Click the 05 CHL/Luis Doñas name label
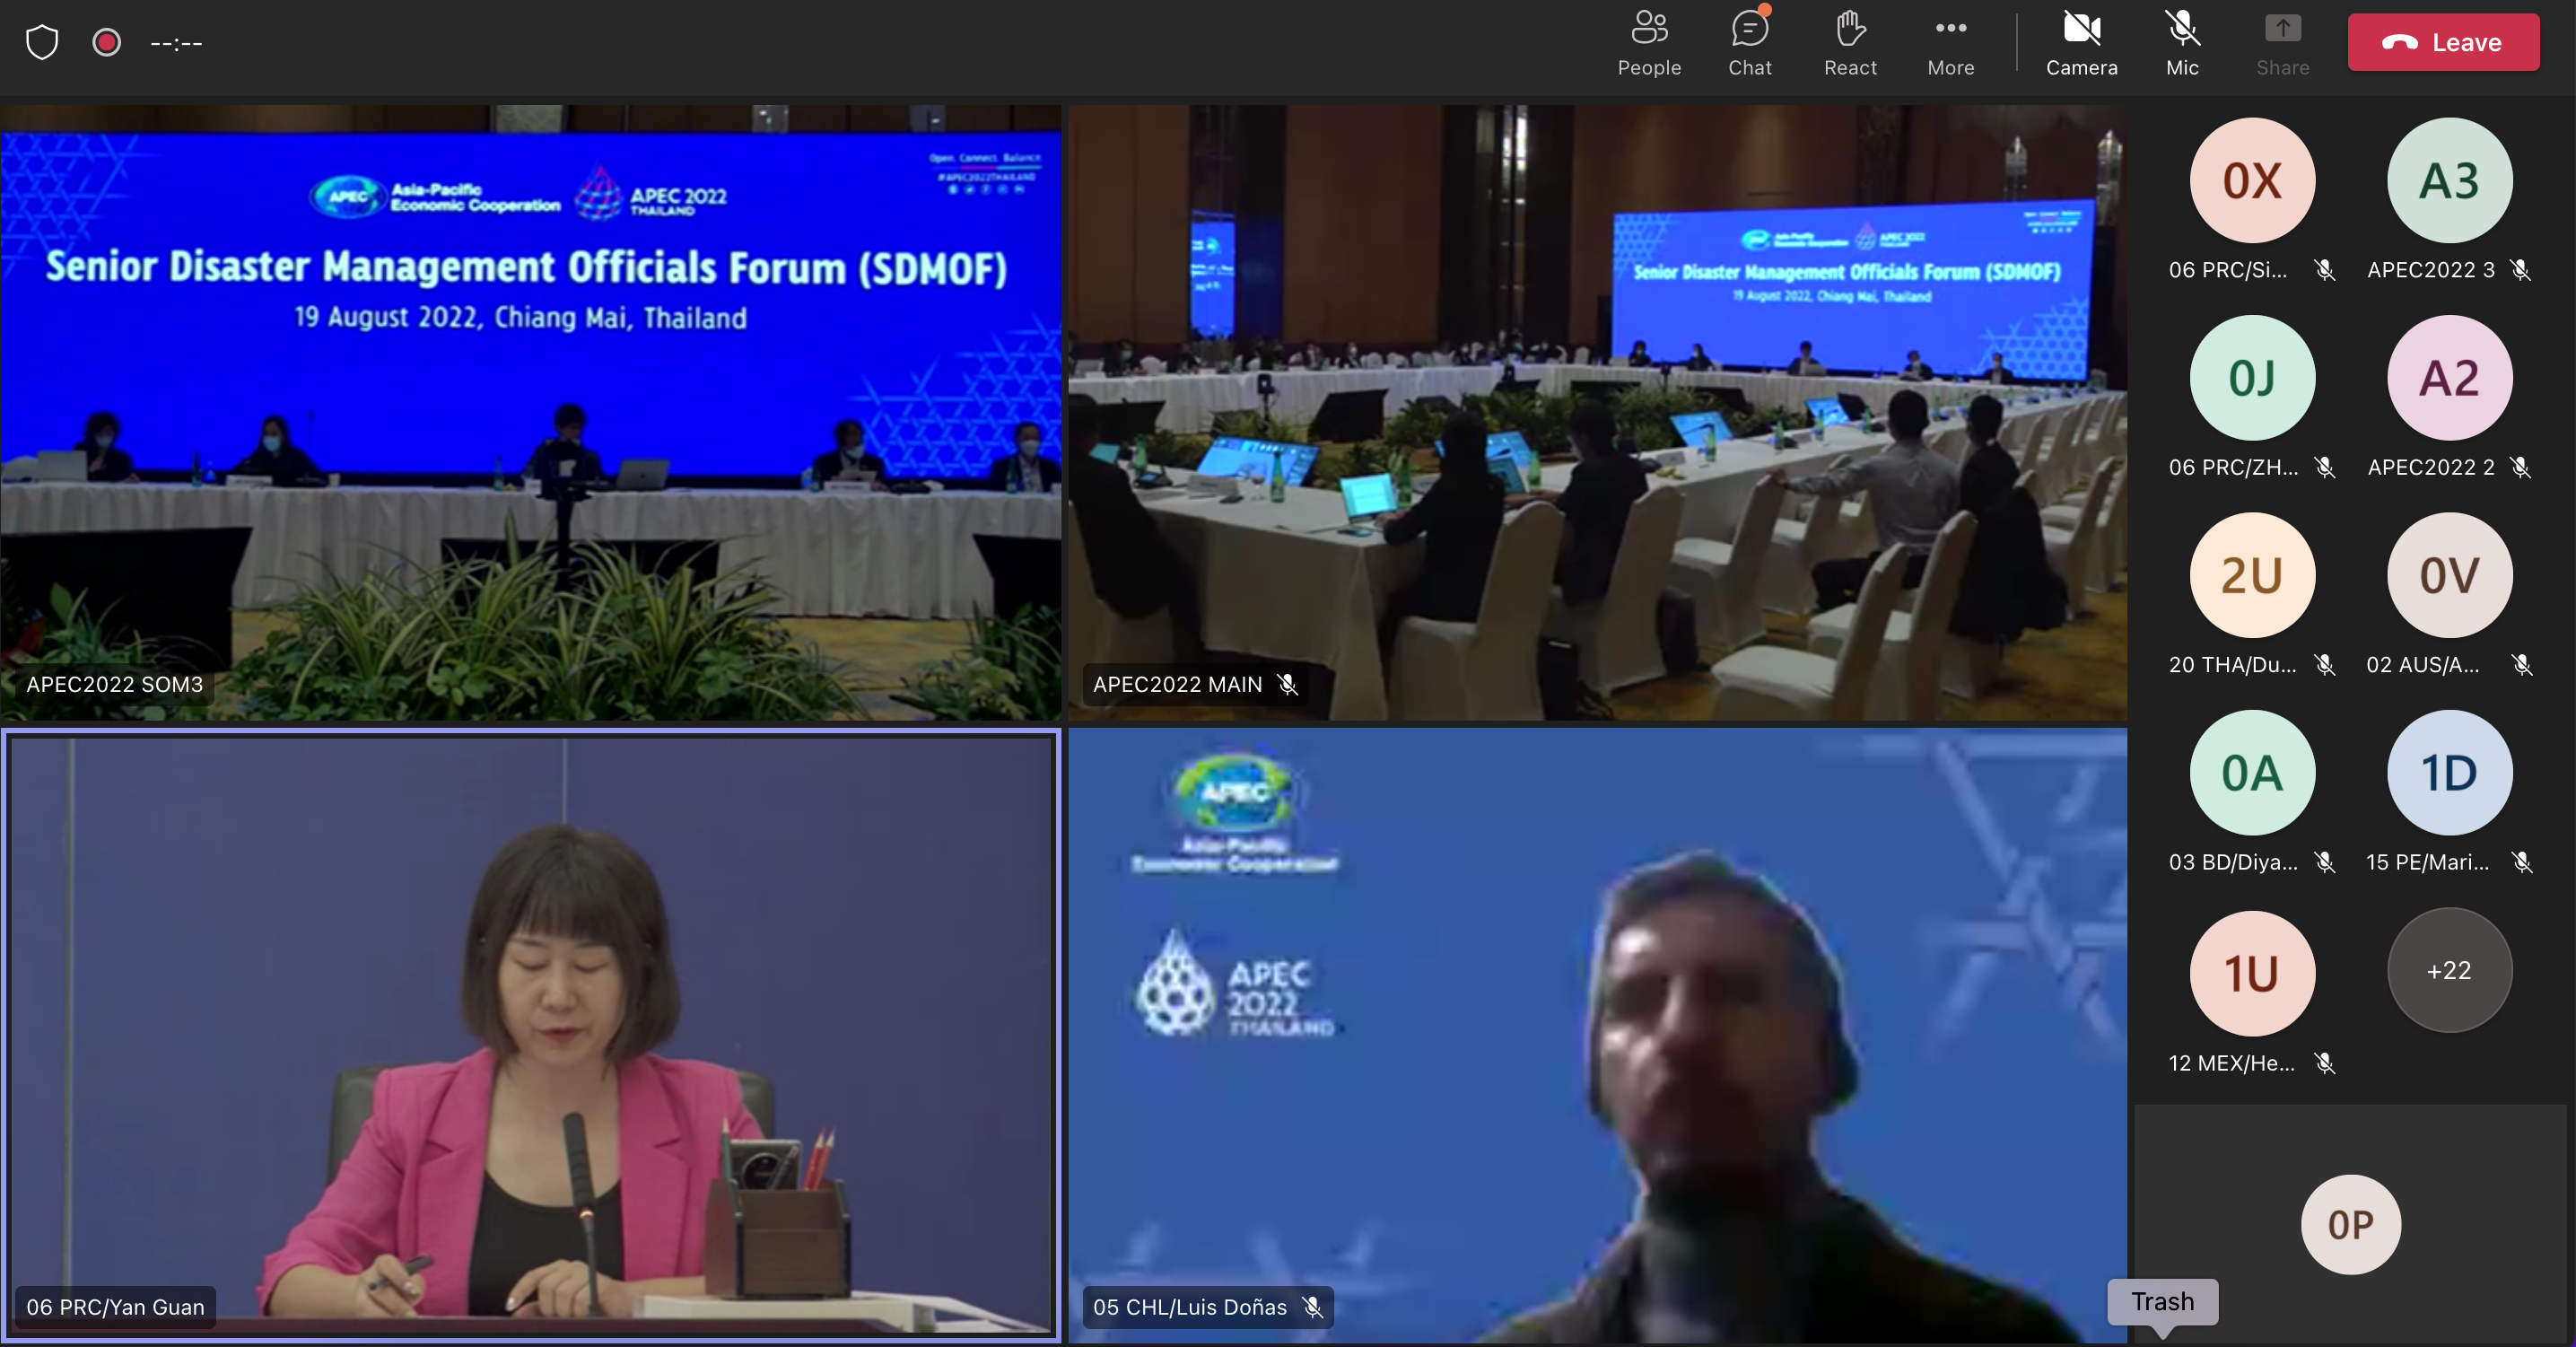Viewport: 2576px width, 1347px height. coord(1189,1307)
